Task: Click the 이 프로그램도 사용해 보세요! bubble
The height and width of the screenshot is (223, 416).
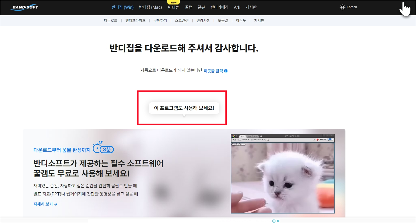Action: click(x=184, y=108)
